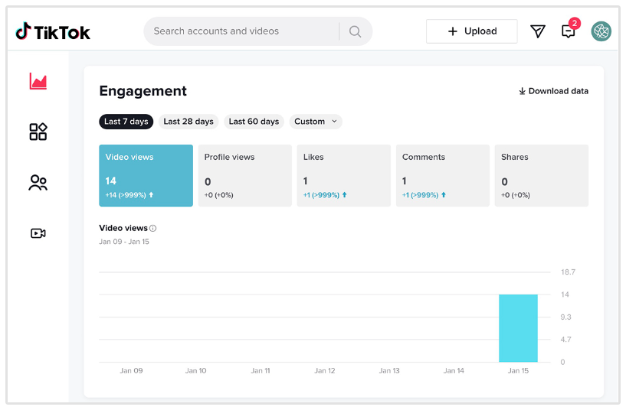Select the Last 28 days range
626x410 pixels.
188,122
